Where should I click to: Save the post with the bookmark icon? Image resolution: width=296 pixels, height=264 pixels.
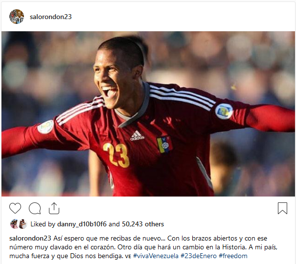pos(282,208)
